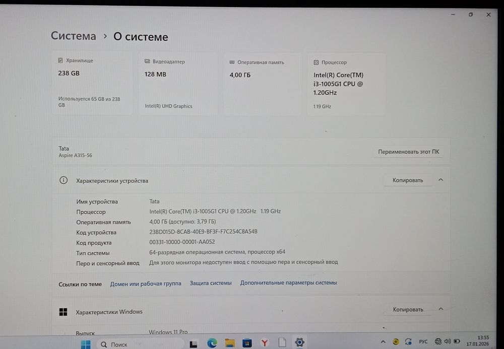
Task: Select the Aspire A315-56 model name
Action: point(75,156)
